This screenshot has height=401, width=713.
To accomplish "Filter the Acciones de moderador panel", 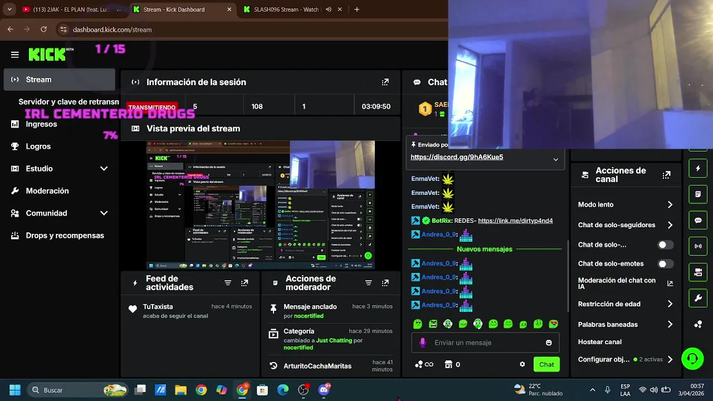I will coord(368,283).
